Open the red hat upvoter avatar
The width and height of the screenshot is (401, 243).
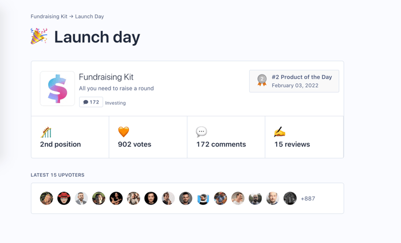64,198
